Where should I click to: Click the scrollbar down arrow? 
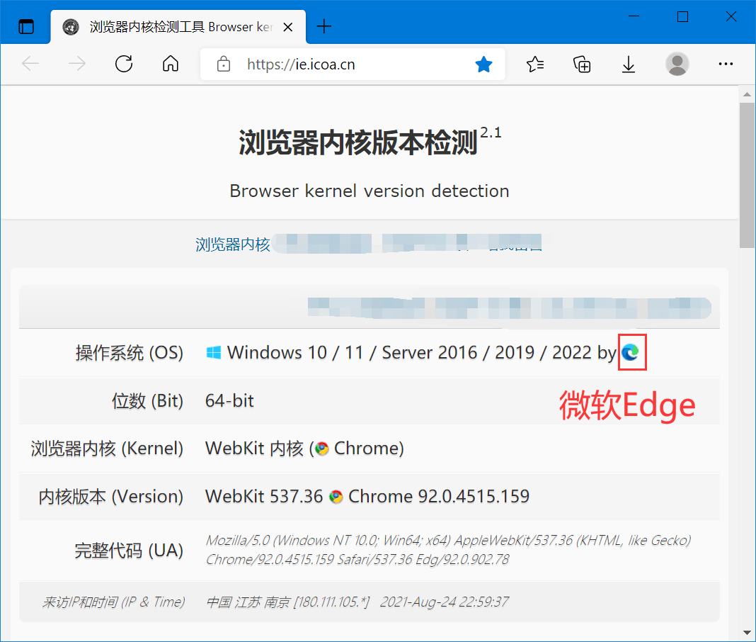(747, 632)
